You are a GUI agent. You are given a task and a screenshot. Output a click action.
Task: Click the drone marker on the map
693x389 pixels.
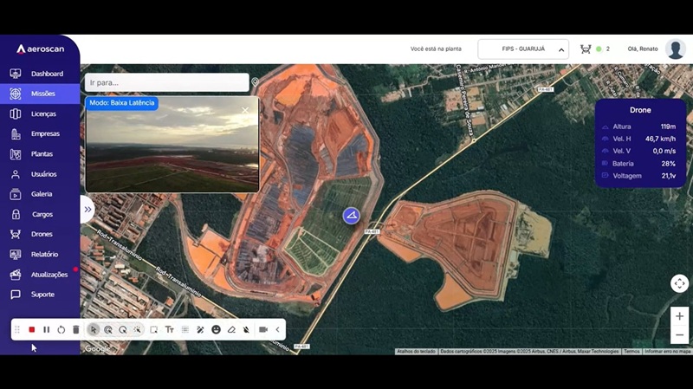click(x=352, y=216)
